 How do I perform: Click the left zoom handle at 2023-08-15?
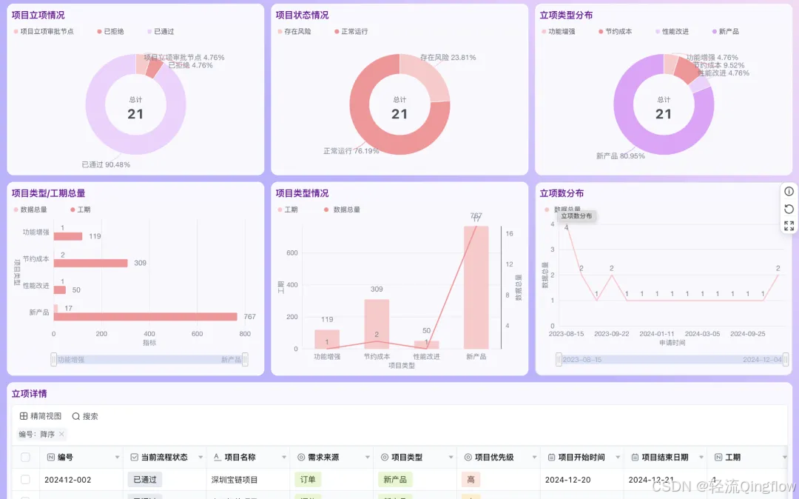point(559,359)
